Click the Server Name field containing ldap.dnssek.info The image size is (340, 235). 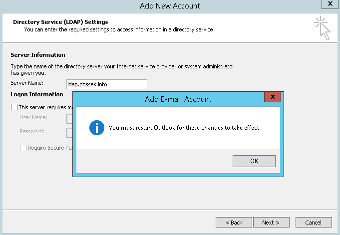[x=106, y=84]
